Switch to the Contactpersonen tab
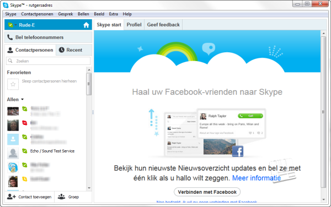This screenshot has width=331, height=207. (30, 50)
